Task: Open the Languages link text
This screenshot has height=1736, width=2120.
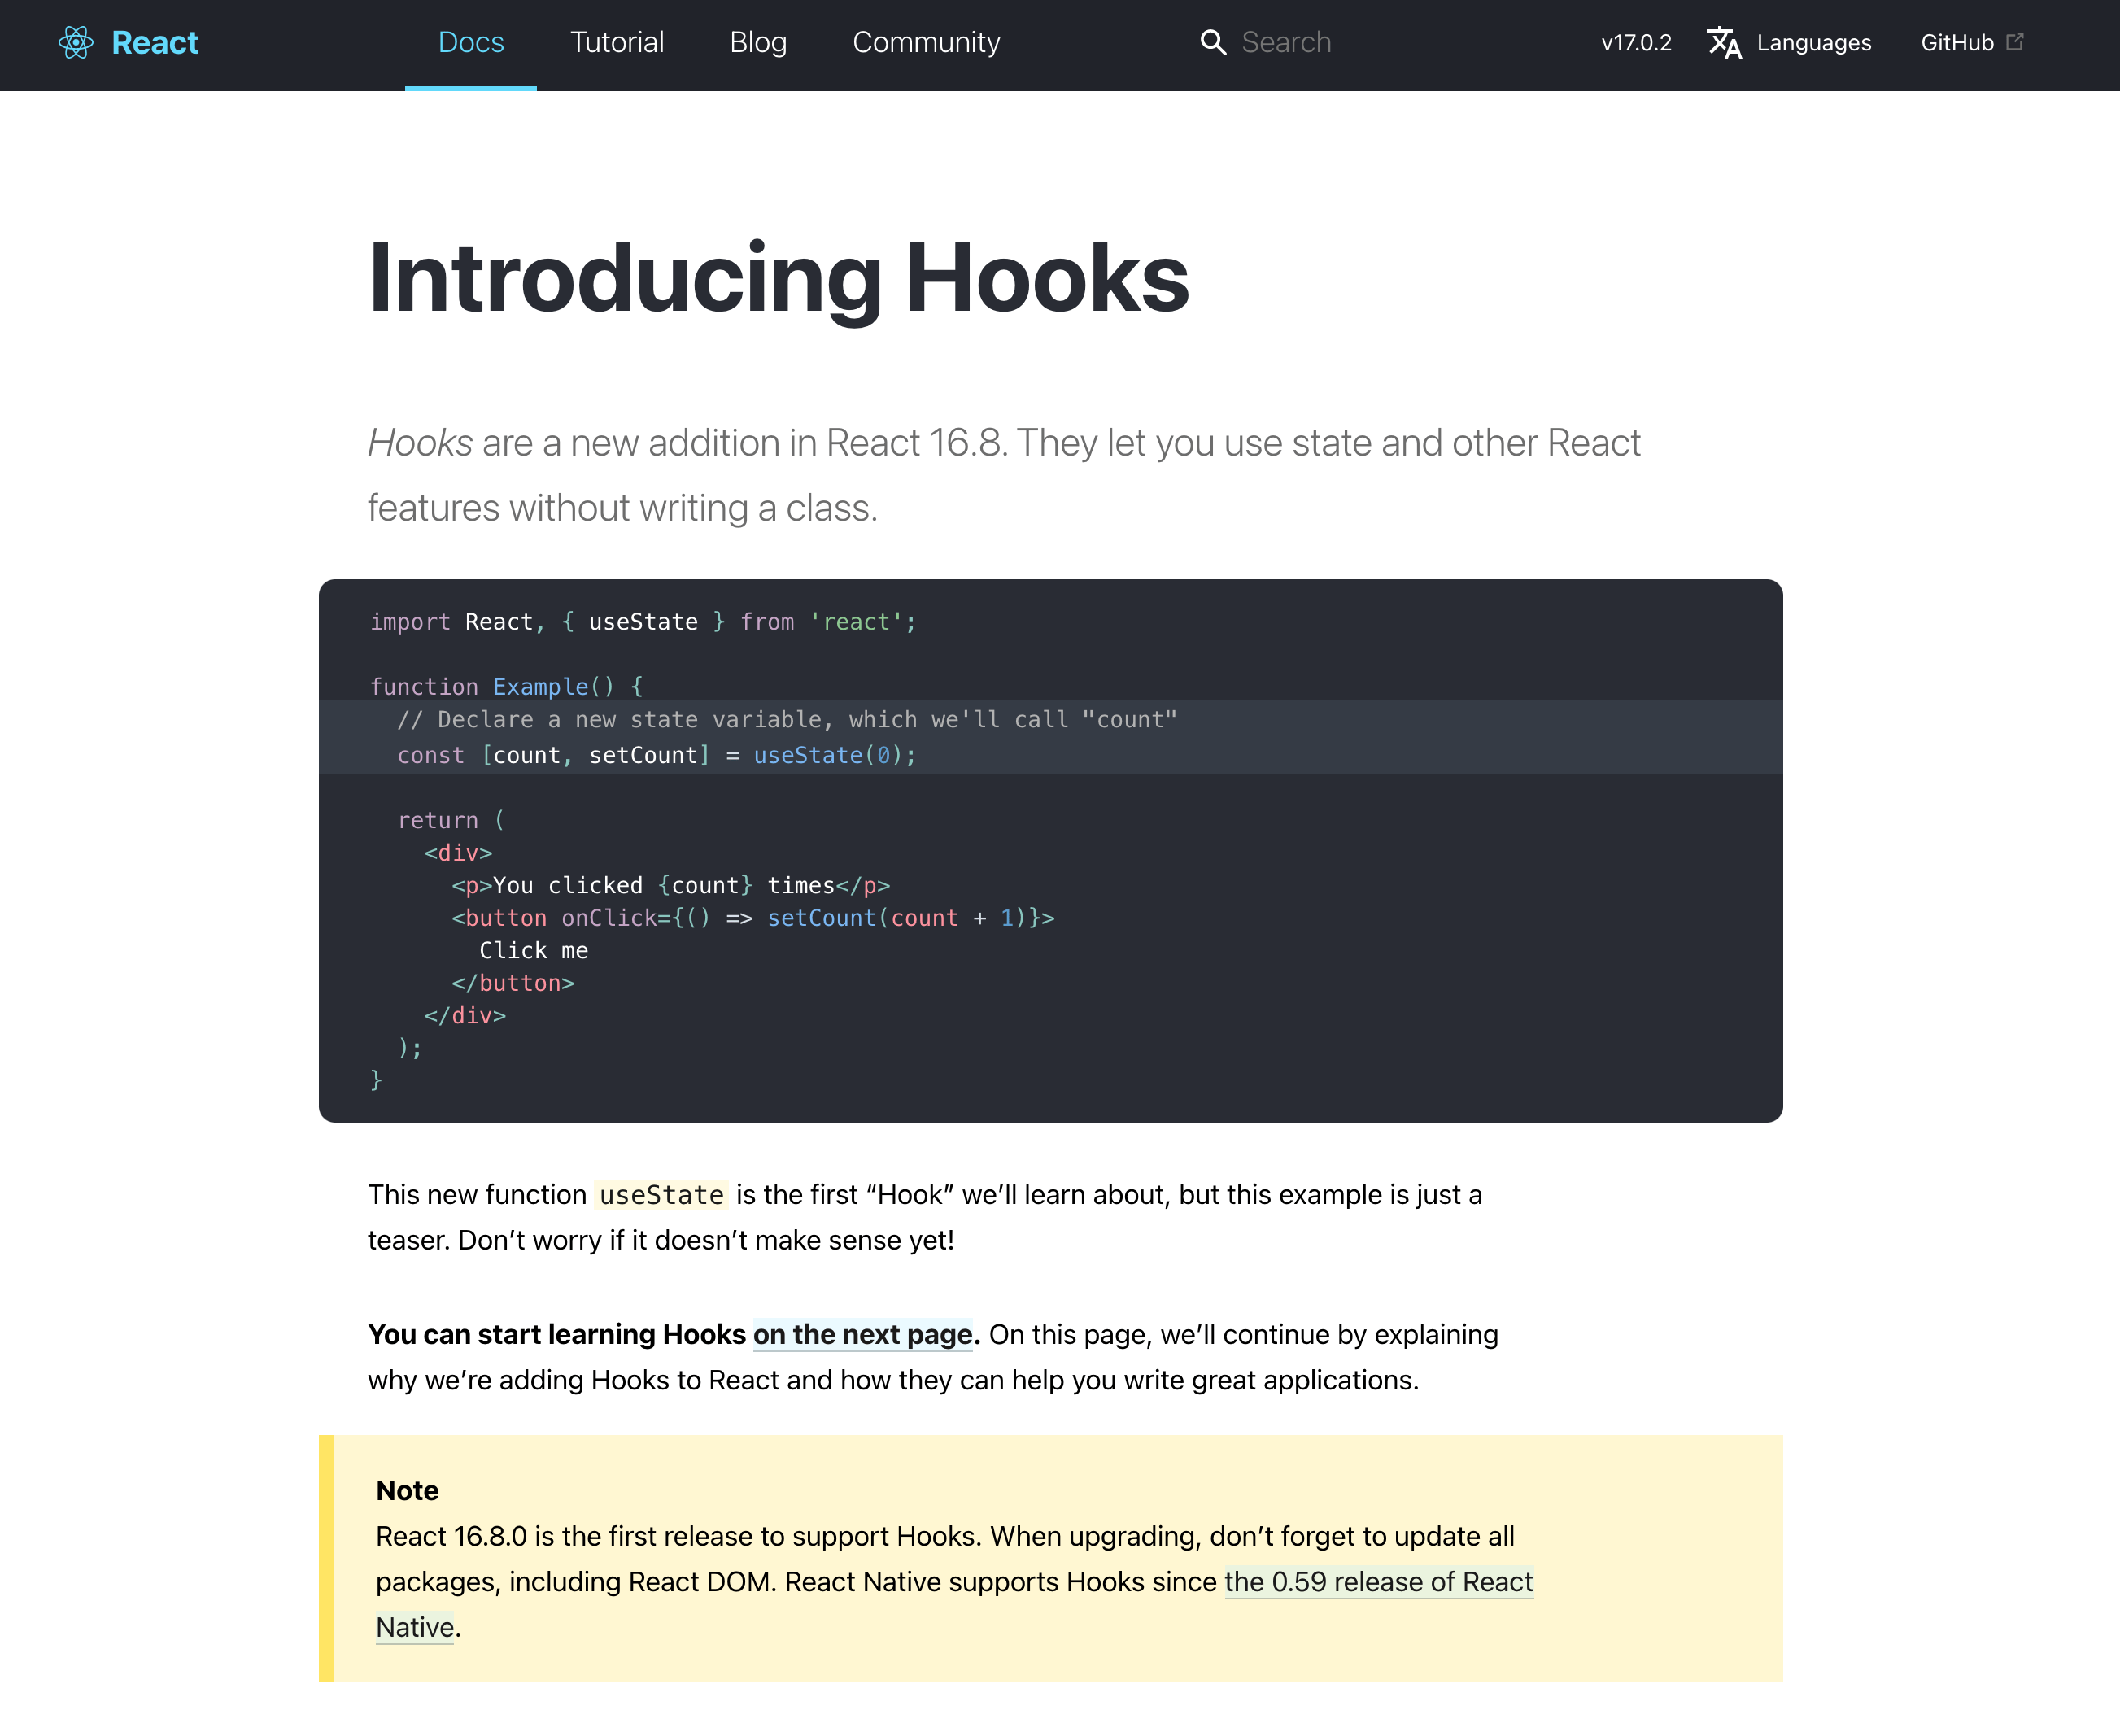Action: [1813, 42]
